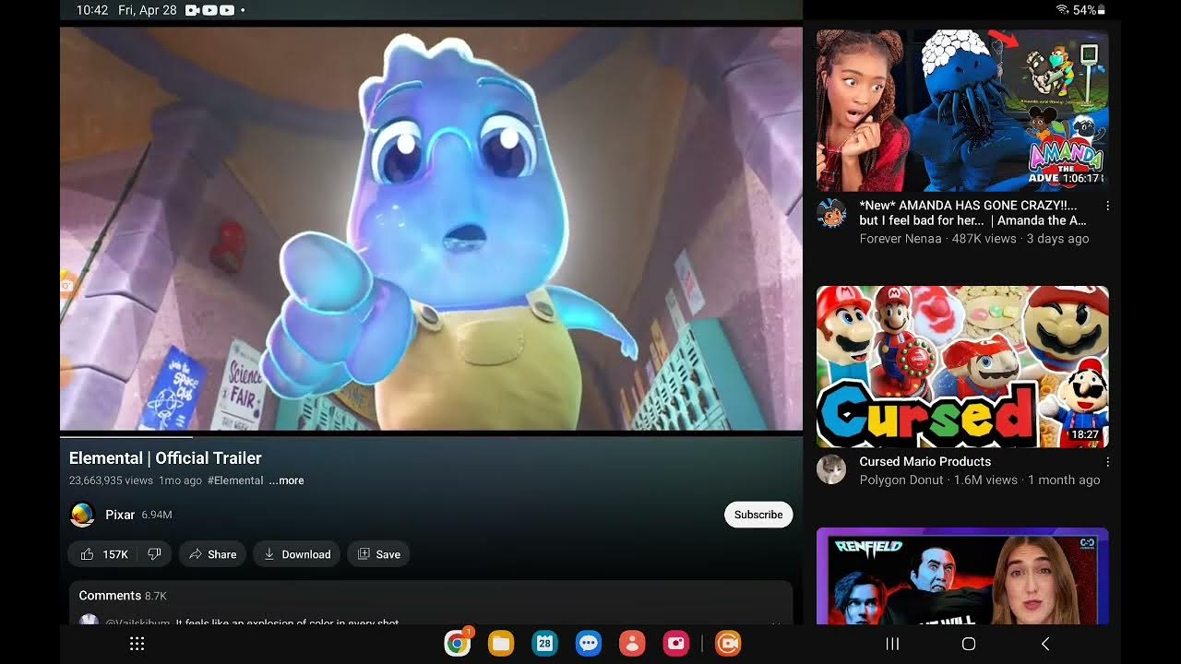Tap the Recents navigation button
Image resolution: width=1181 pixels, height=664 pixels.
pos(892,644)
